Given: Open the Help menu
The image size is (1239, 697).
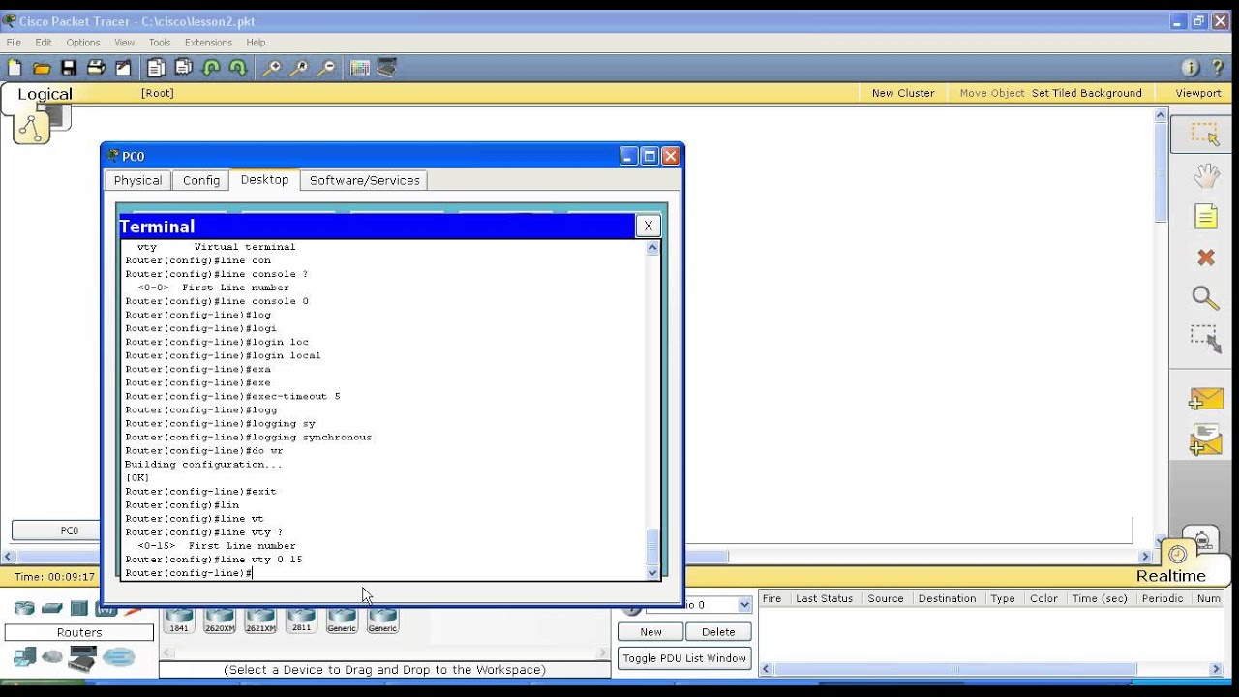Looking at the screenshot, I should coord(256,43).
